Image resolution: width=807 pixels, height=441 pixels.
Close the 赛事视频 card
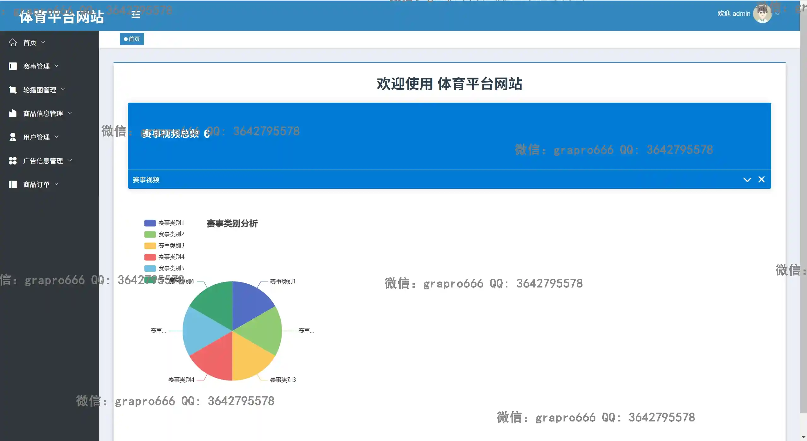(x=762, y=179)
